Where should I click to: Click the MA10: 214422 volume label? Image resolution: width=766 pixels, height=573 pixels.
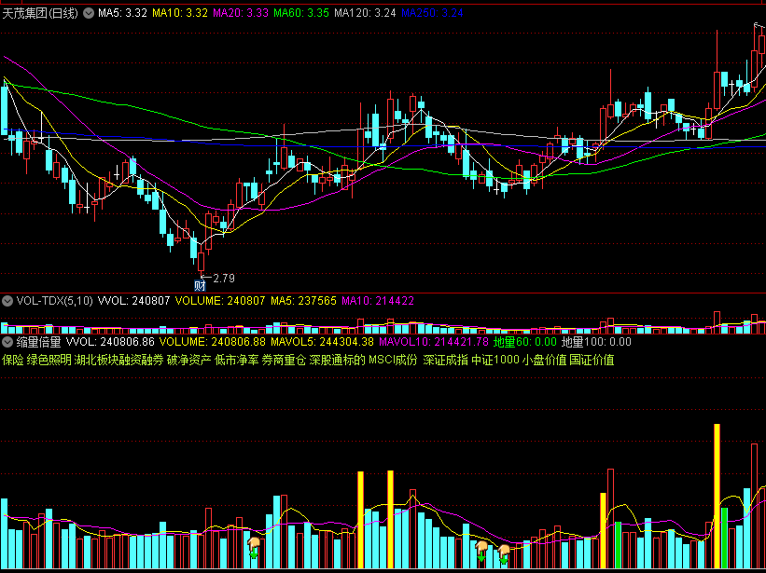click(x=378, y=301)
